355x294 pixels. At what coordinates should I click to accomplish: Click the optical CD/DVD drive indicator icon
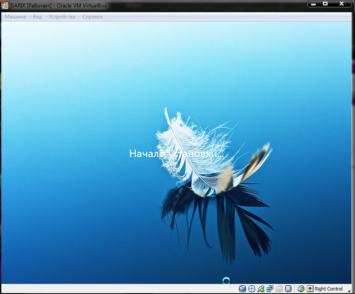(x=252, y=289)
